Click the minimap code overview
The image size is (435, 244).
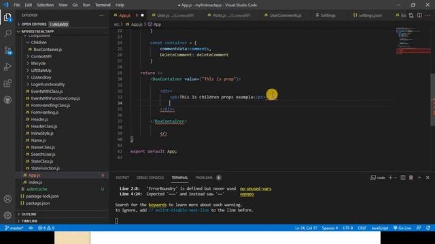pyautogui.click(x=413, y=41)
